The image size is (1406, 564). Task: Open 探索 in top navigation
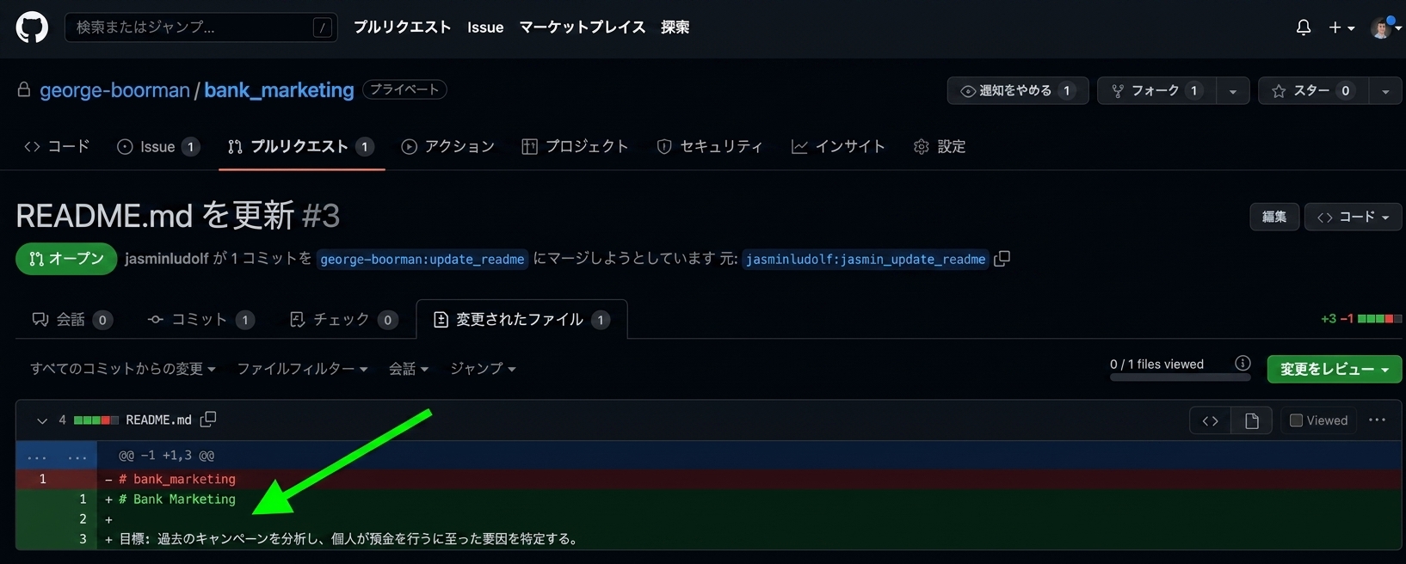tap(675, 28)
